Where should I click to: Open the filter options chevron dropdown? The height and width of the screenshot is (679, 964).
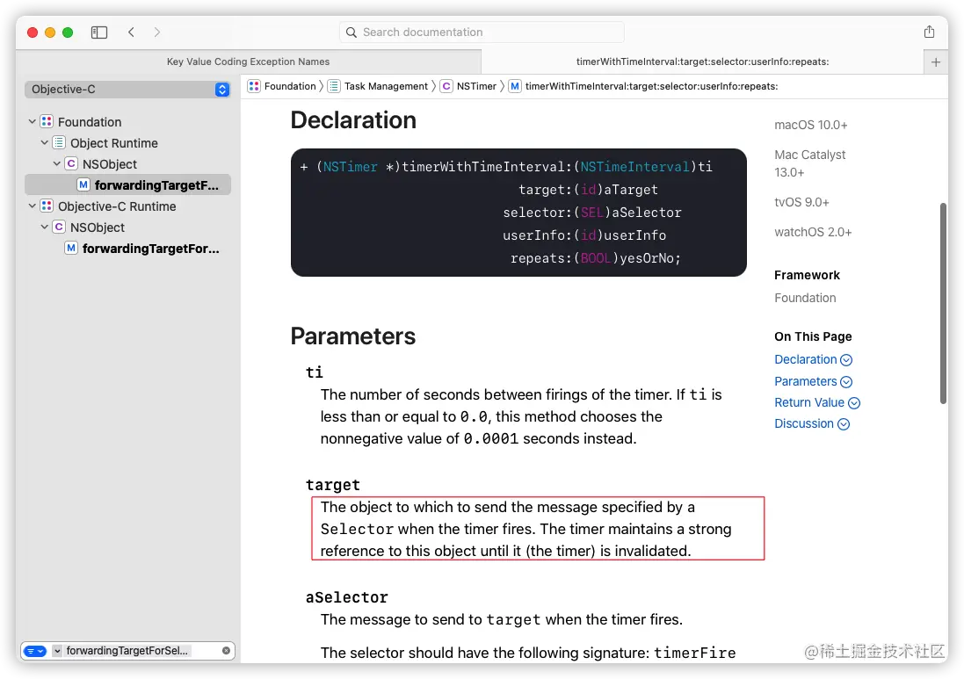[x=56, y=651]
